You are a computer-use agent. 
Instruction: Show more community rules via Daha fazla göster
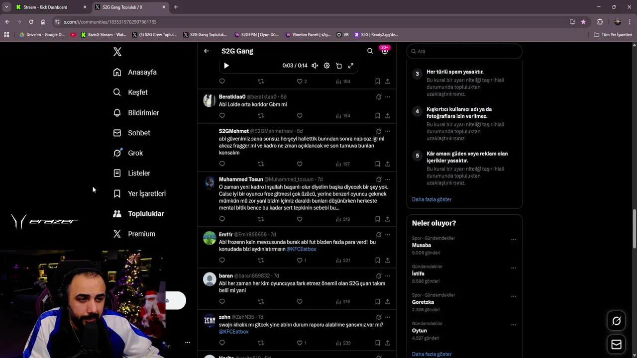pos(431,199)
